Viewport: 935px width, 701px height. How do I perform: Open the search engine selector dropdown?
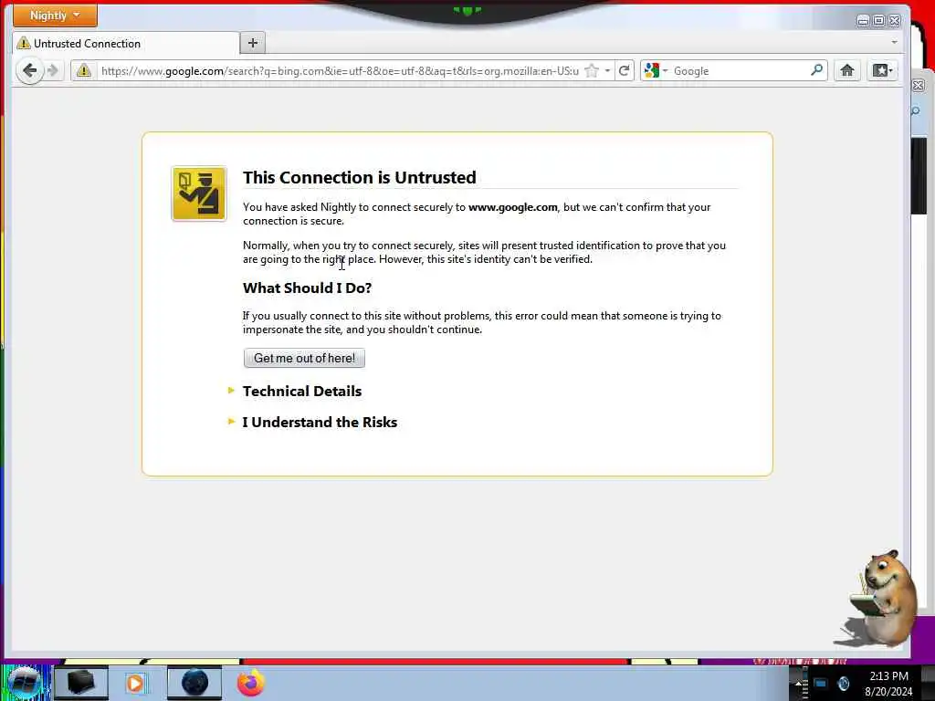[x=656, y=71]
